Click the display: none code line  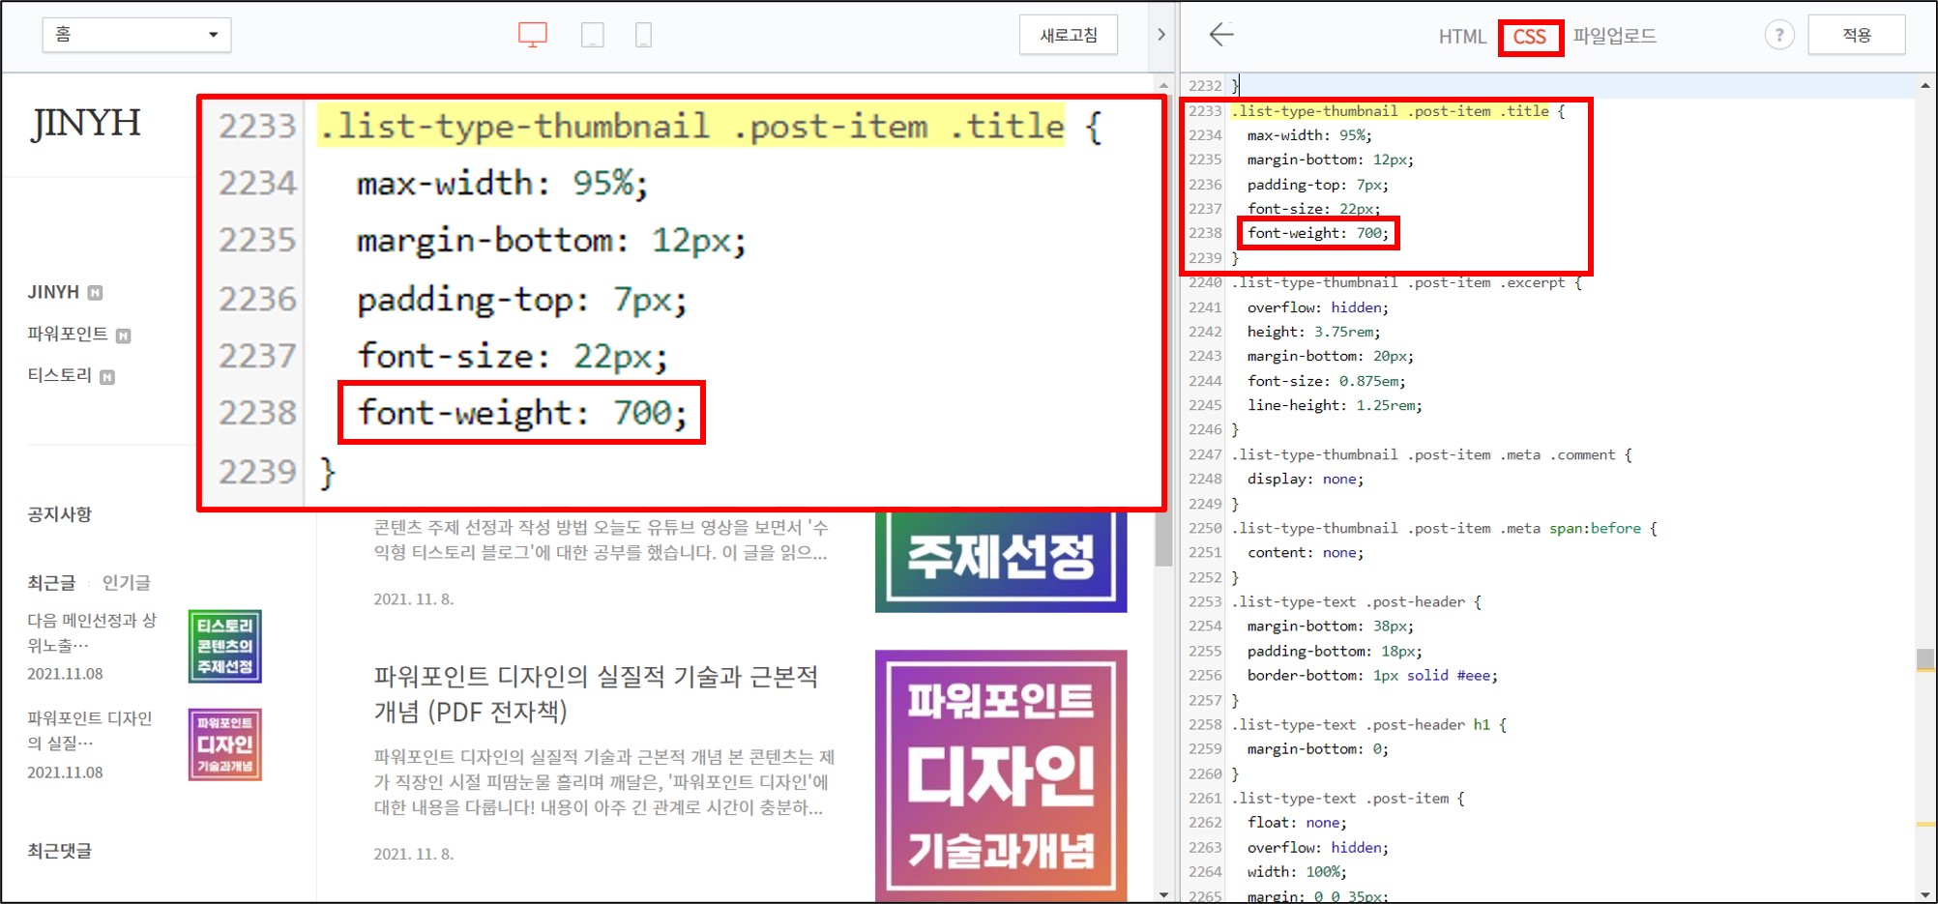tap(1305, 480)
